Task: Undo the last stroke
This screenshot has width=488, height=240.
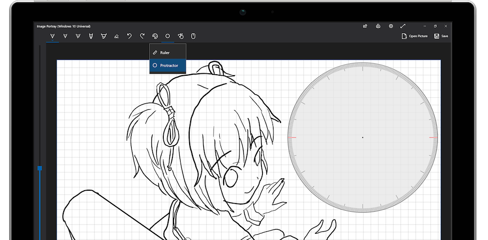Action: pyautogui.click(x=129, y=36)
